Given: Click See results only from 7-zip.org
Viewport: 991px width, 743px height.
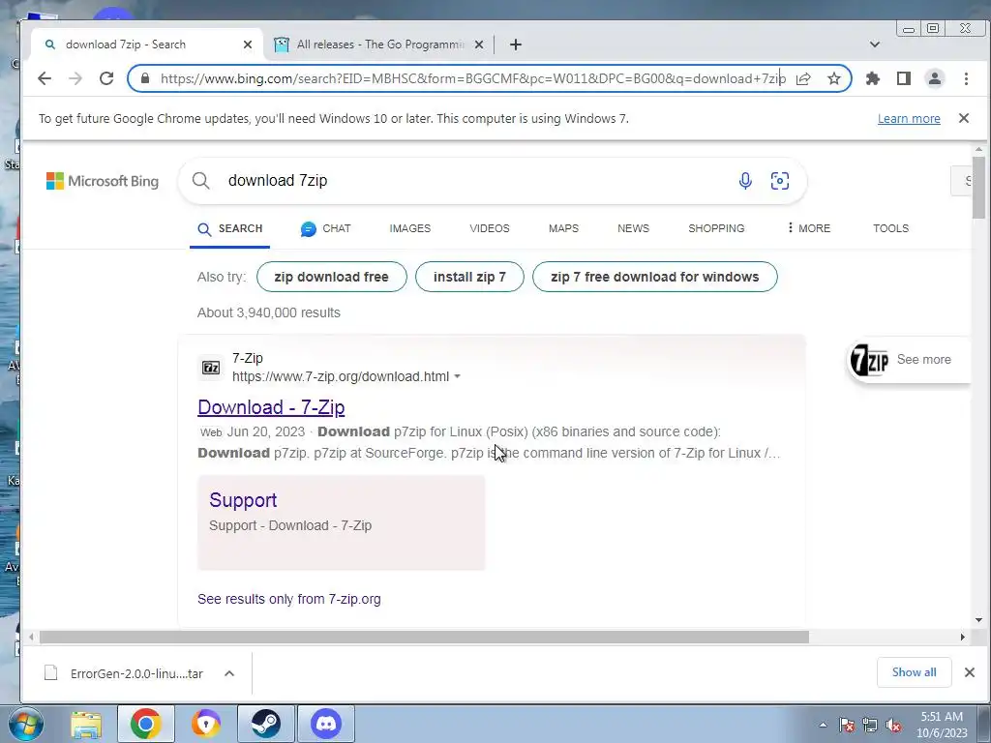Looking at the screenshot, I should [x=288, y=599].
